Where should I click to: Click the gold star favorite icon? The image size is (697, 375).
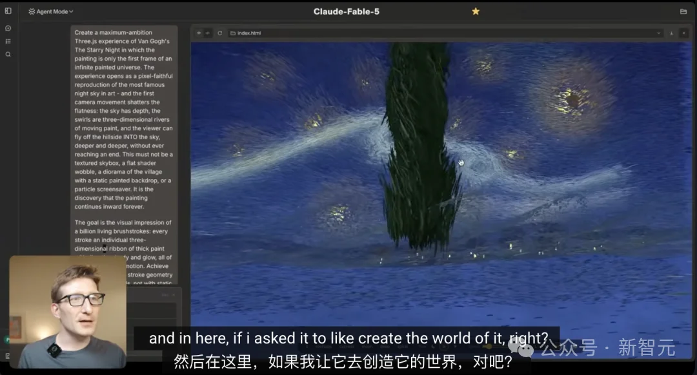(476, 11)
